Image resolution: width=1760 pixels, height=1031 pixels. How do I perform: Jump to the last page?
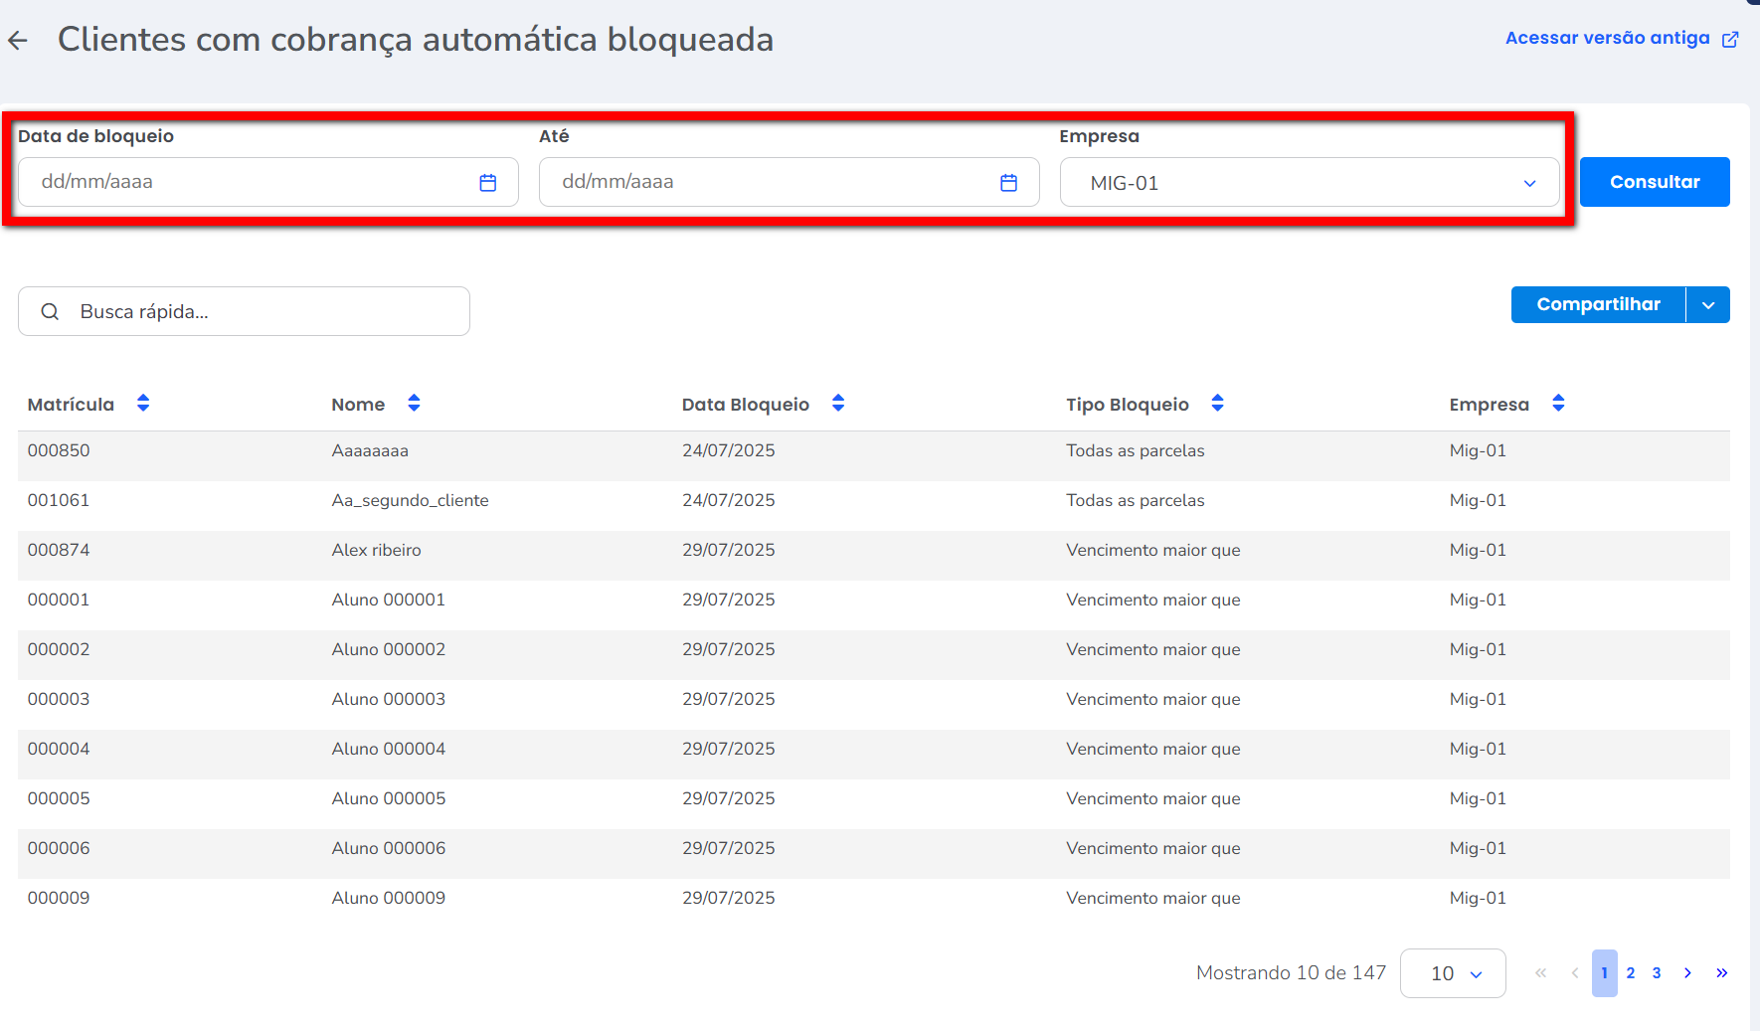[x=1721, y=973]
